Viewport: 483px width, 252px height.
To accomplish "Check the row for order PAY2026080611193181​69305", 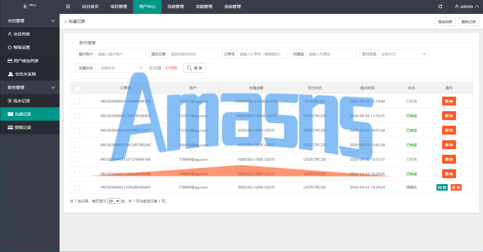I will click(77, 116).
